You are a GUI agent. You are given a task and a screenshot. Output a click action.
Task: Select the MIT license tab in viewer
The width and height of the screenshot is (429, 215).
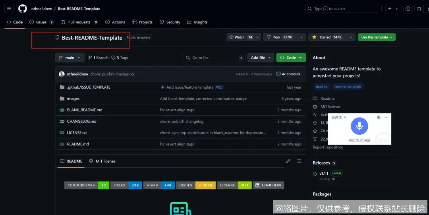102,161
